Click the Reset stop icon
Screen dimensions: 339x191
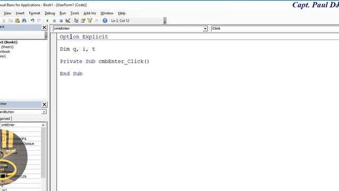(61, 21)
